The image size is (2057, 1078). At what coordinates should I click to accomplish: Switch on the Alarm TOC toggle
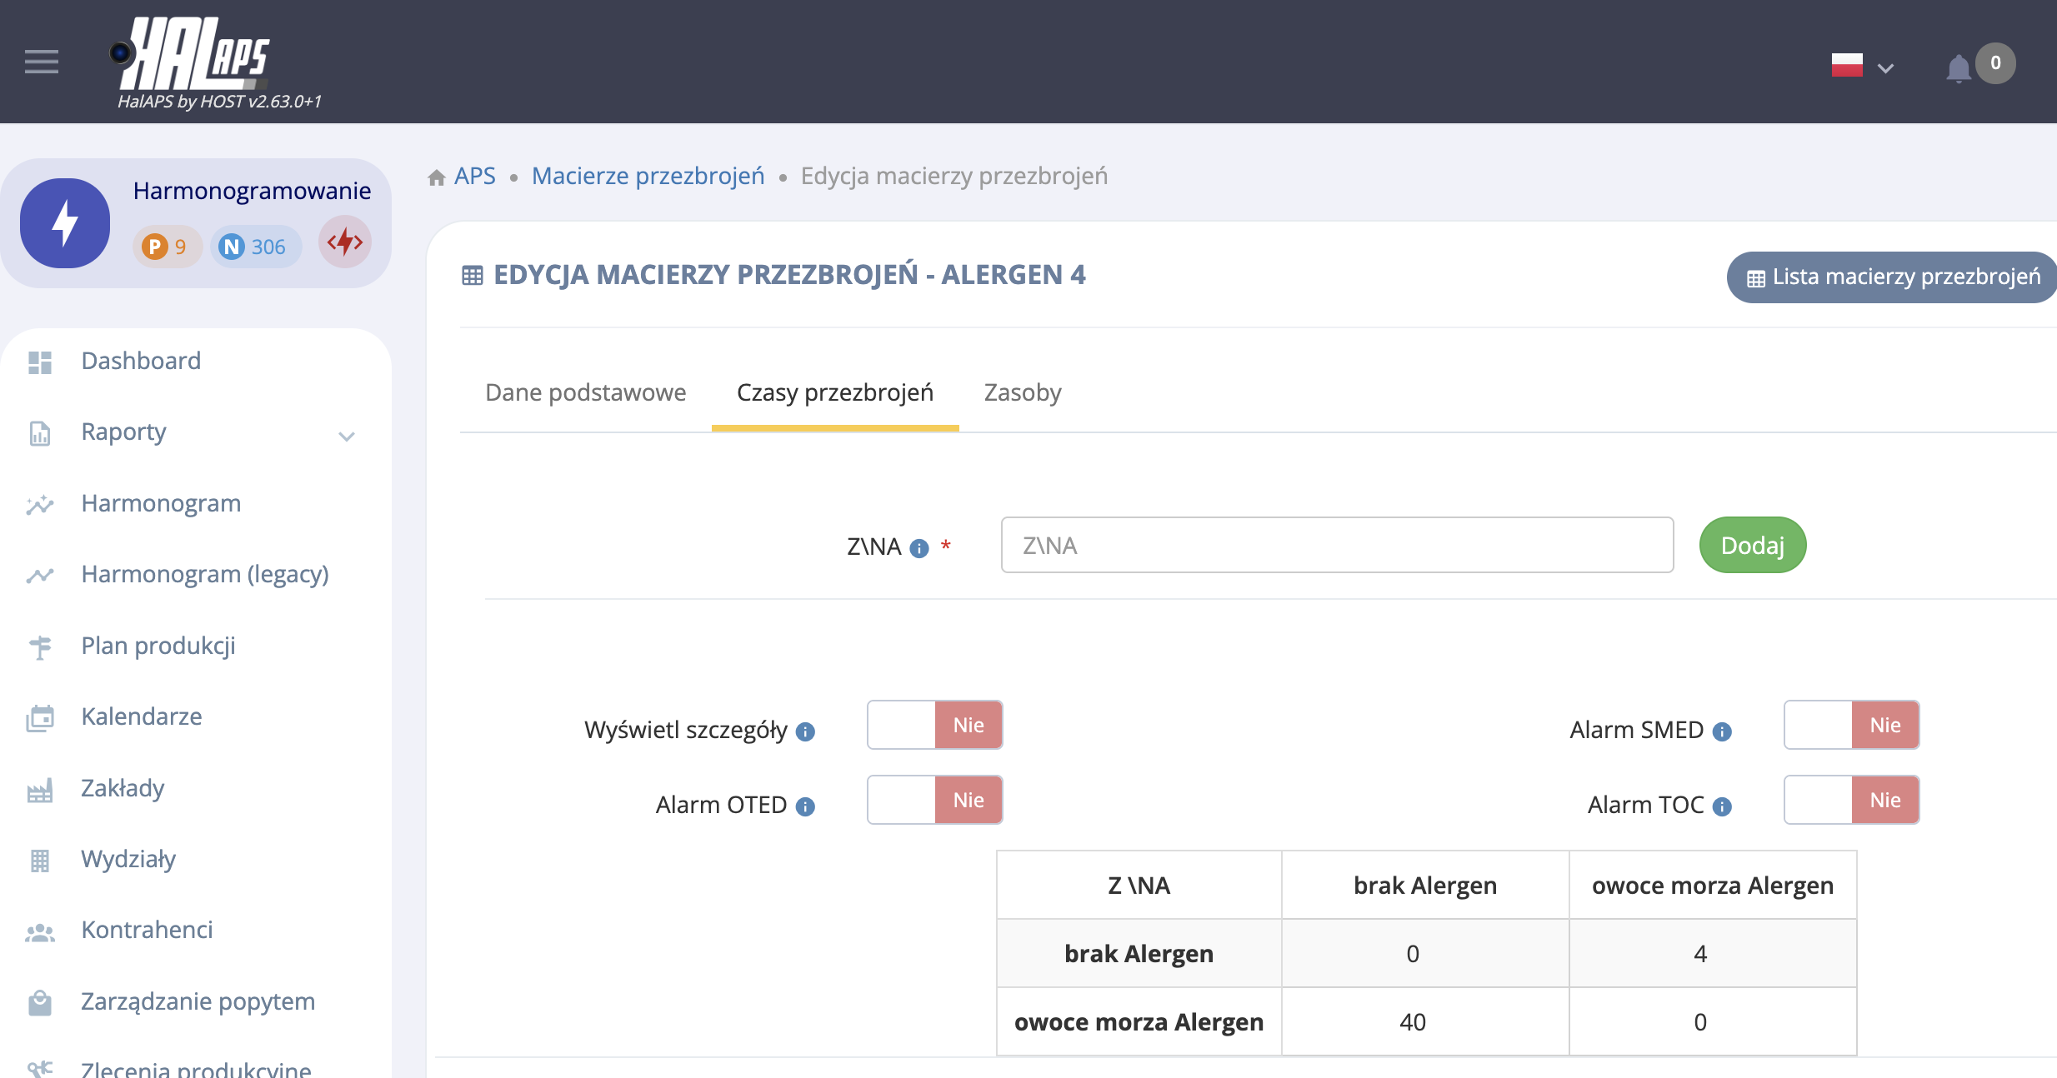(x=1851, y=800)
